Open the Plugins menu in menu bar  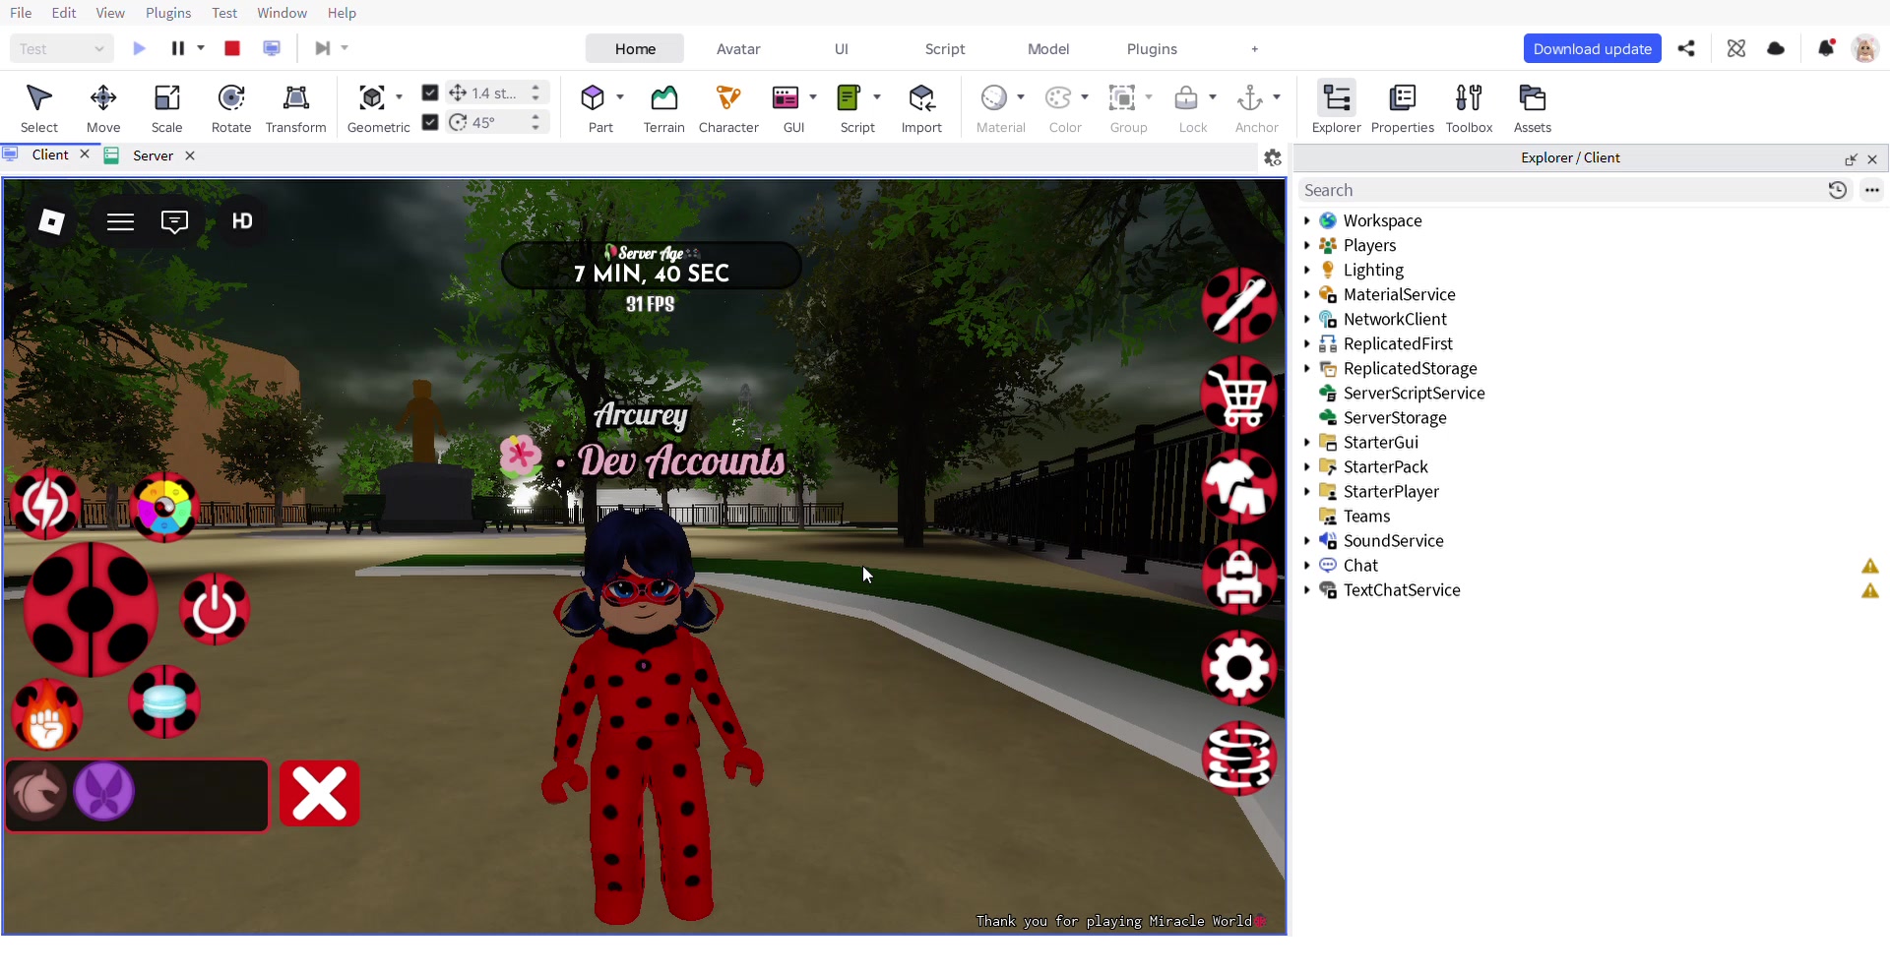coord(168,13)
